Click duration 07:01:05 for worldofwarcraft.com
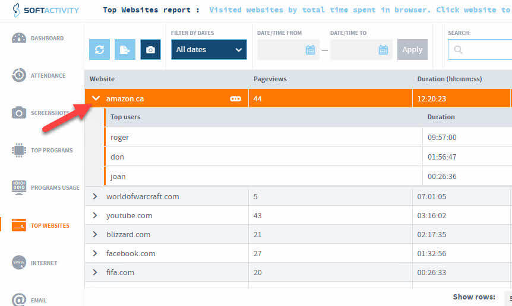Screen dimensions: 512x306 [x=432, y=196]
